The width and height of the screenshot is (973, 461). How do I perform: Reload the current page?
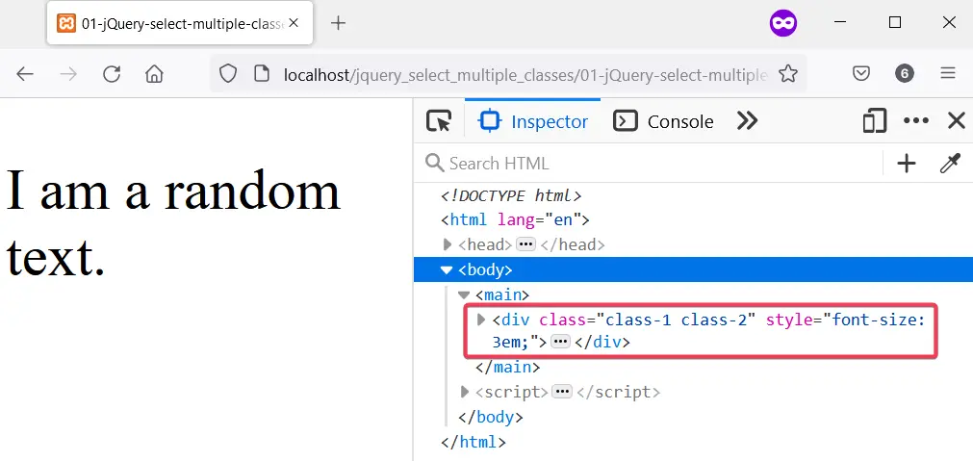click(112, 74)
